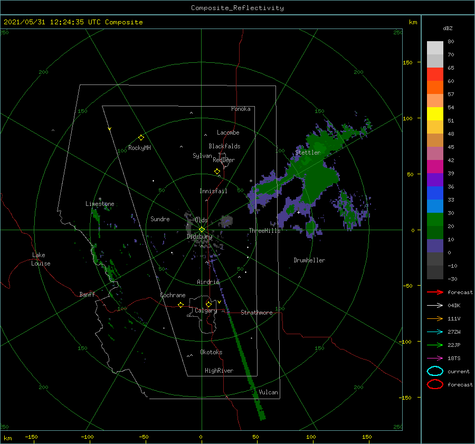Click the yellow radar-site diamond at Olds

click(202, 230)
